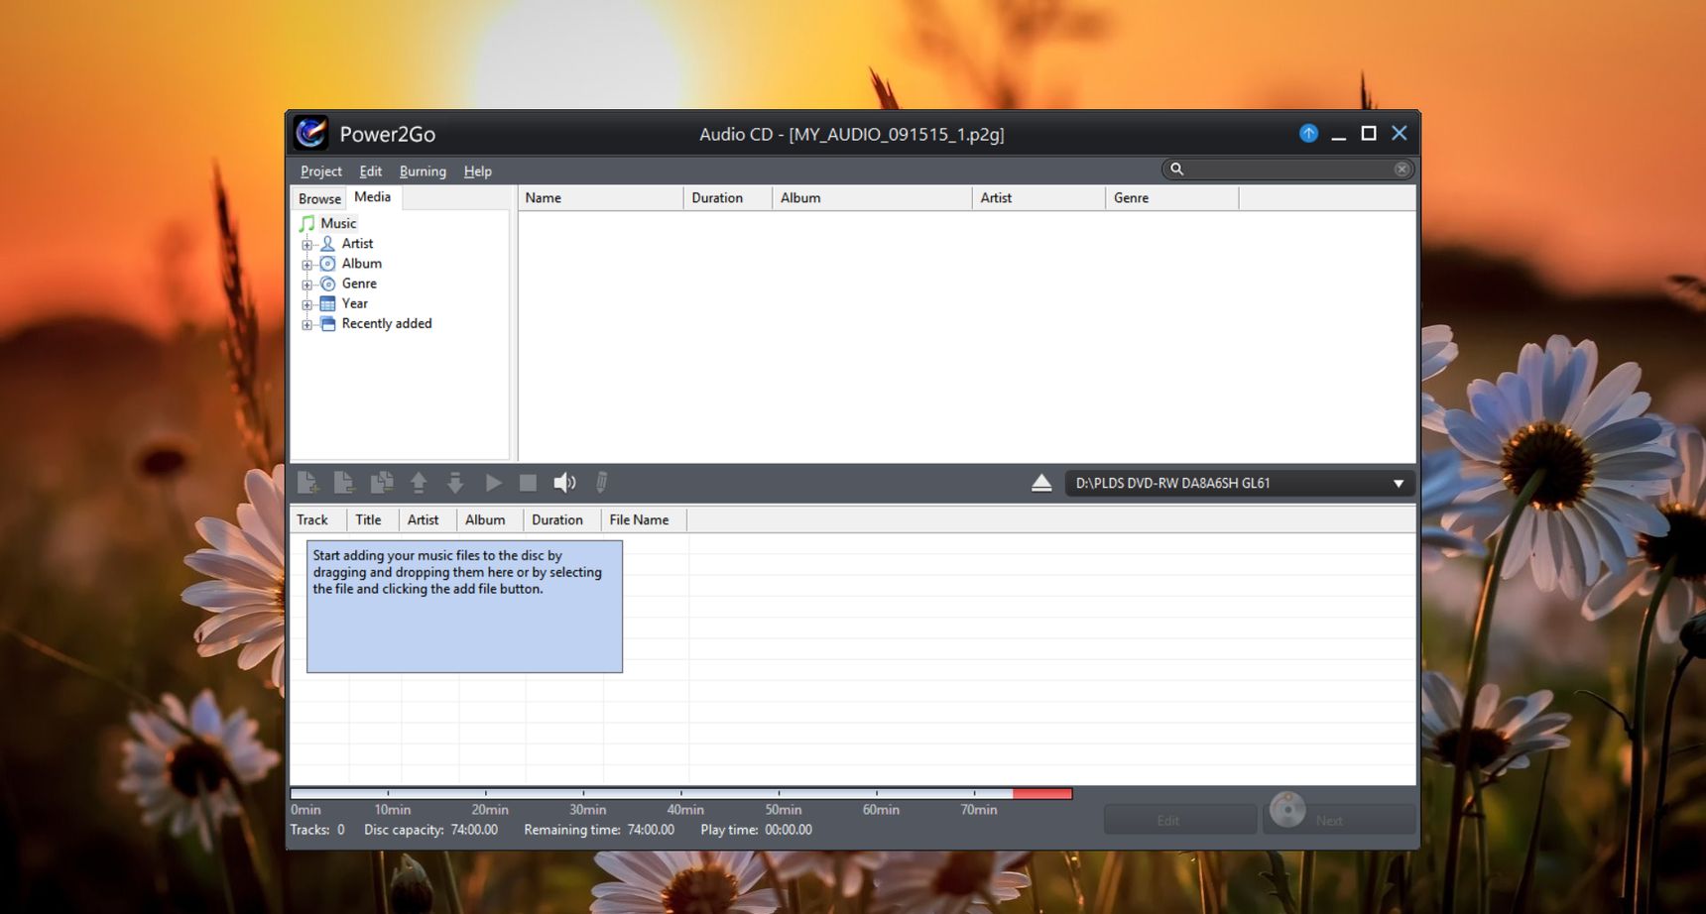Viewport: 1706px width, 914px height.
Task: Click the Artist person icon
Action: tap(327, 243)
